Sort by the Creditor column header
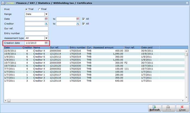The image size is (190, 113). coord(27,48)
